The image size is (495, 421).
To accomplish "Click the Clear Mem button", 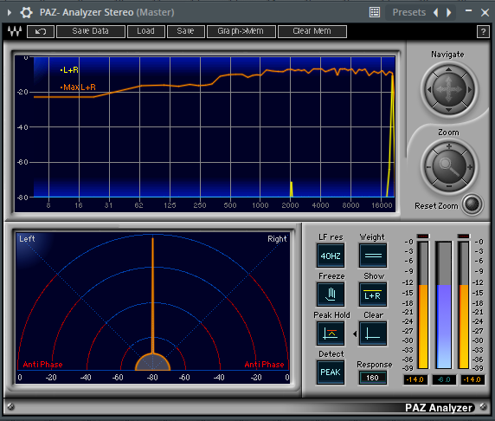I will click(312, 31).
